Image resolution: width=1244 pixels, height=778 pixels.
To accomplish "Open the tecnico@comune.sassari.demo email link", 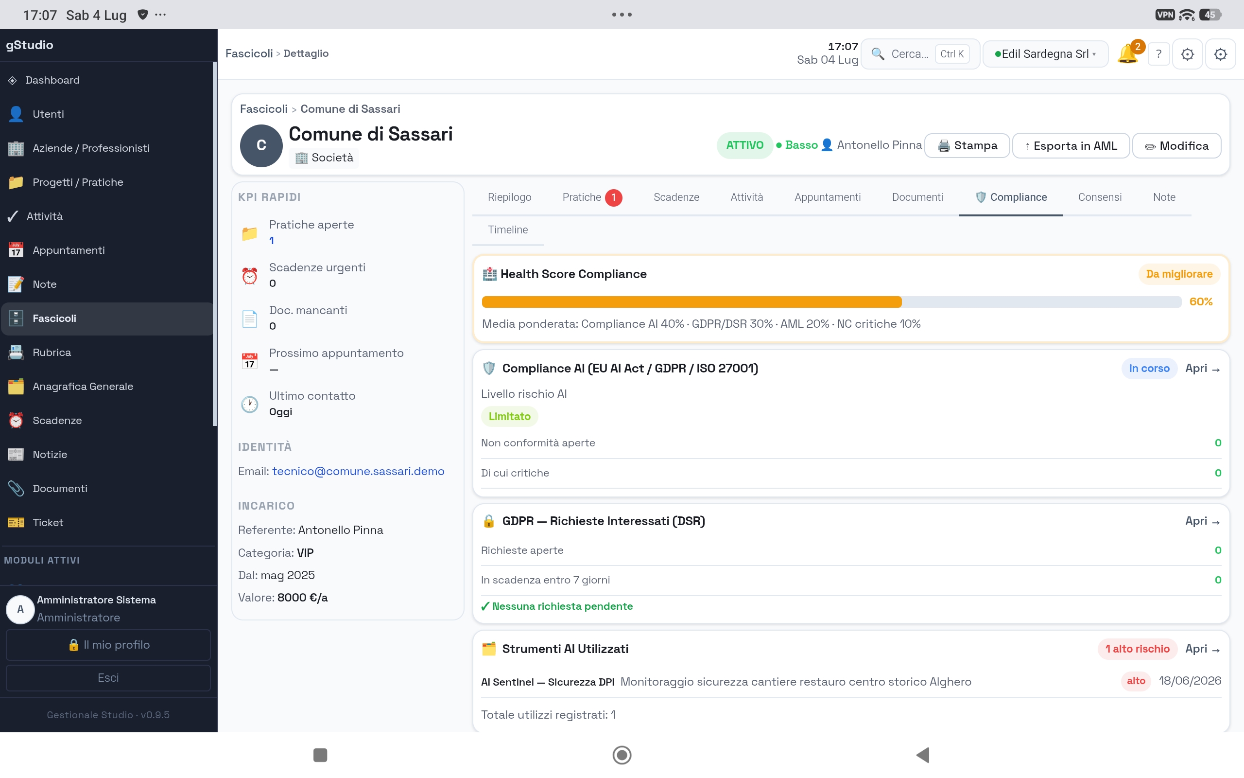I will click(358, 471).
